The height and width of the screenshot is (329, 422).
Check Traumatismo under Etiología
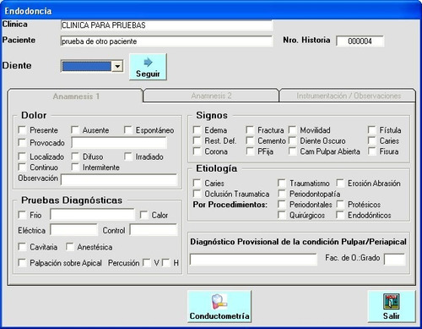click(x=282, y=184)
